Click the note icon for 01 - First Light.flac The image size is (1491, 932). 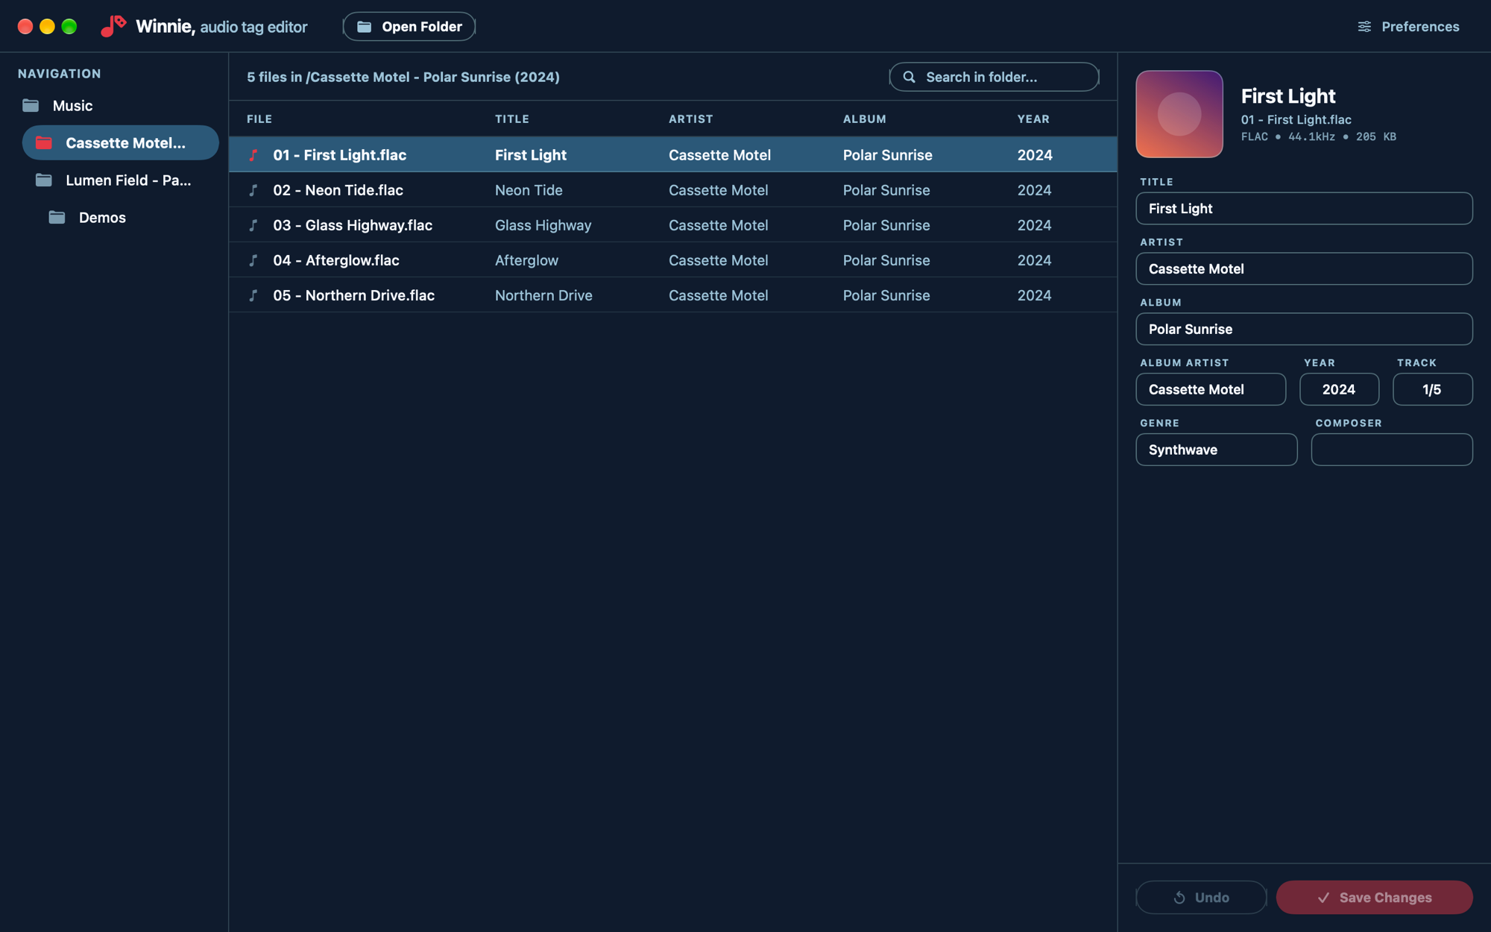[253, 155]
